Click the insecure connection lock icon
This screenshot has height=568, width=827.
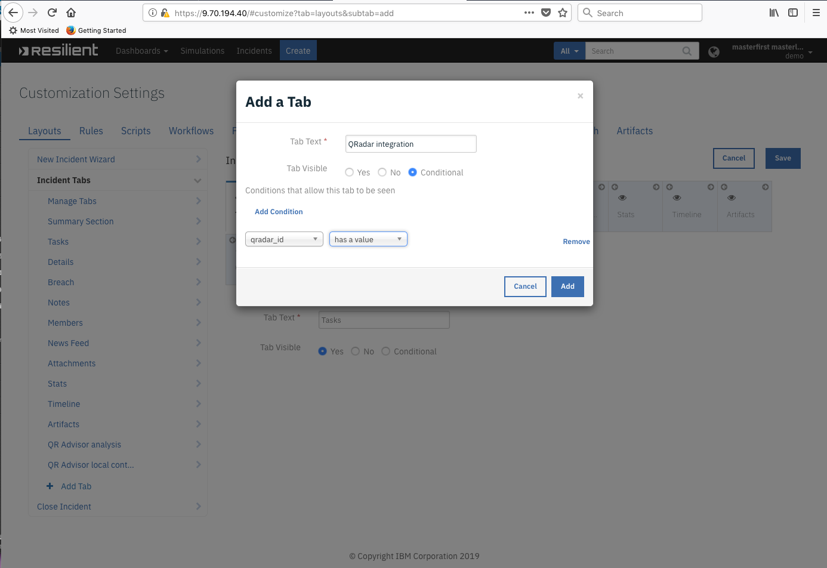(165, 13)
